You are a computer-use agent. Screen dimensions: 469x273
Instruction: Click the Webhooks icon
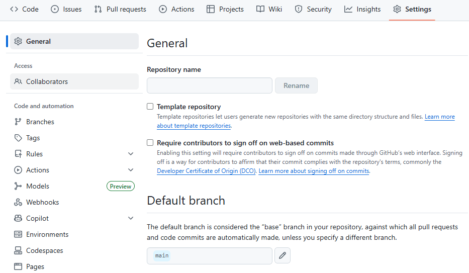point(18,202)
